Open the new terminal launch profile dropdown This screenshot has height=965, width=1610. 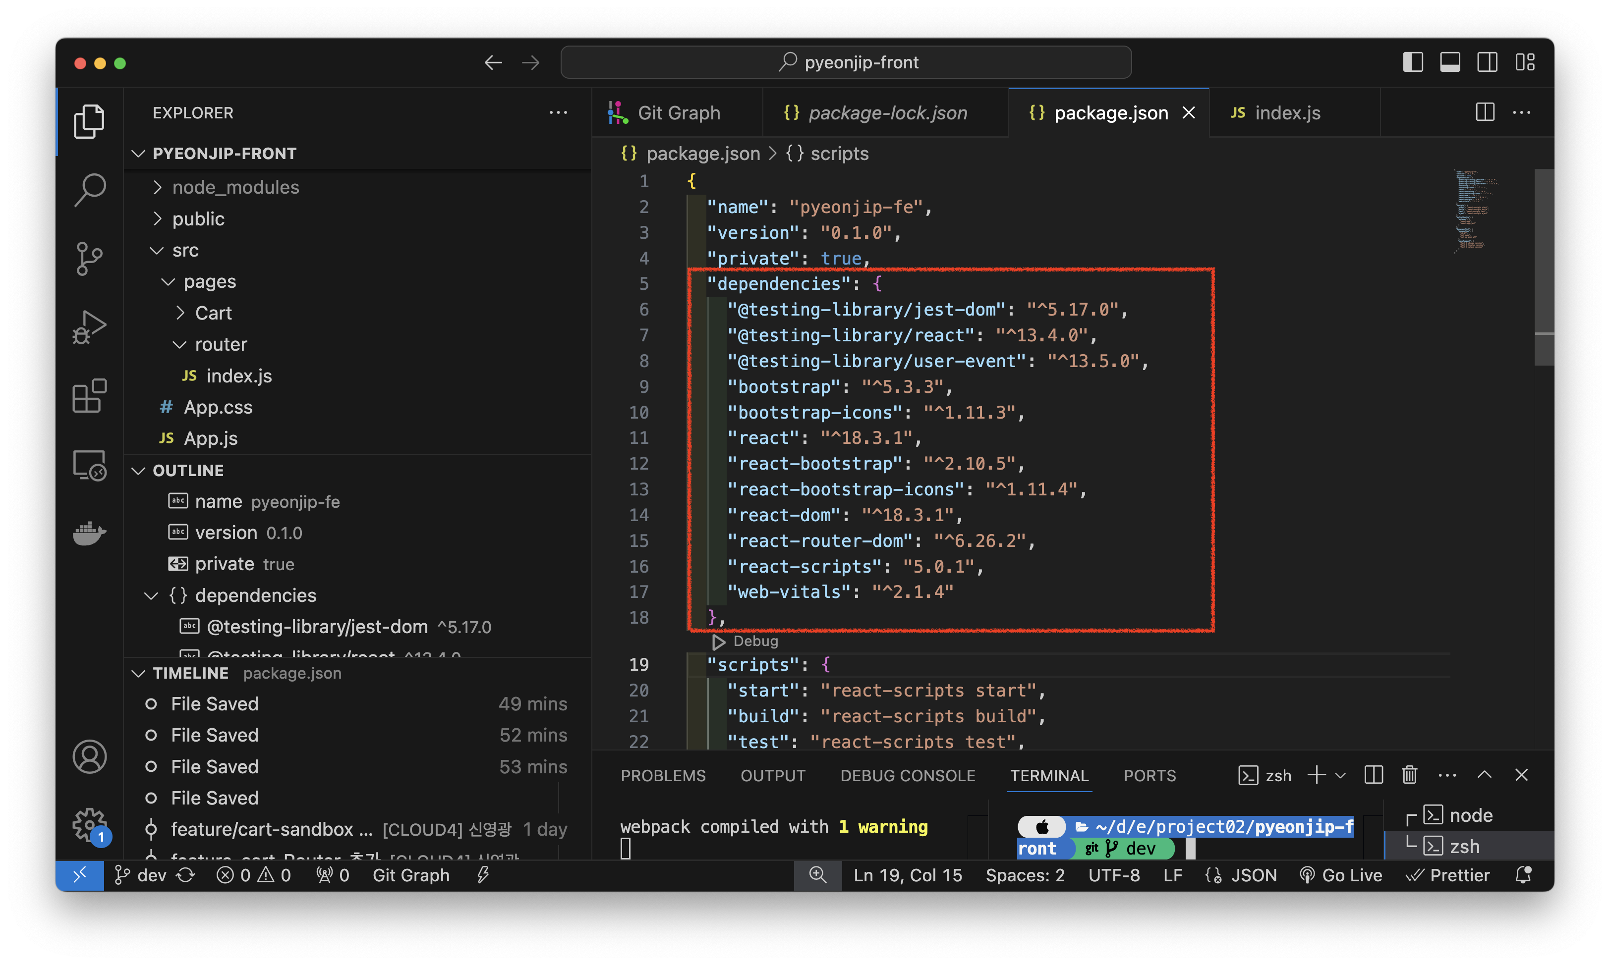coord(1341,775)
